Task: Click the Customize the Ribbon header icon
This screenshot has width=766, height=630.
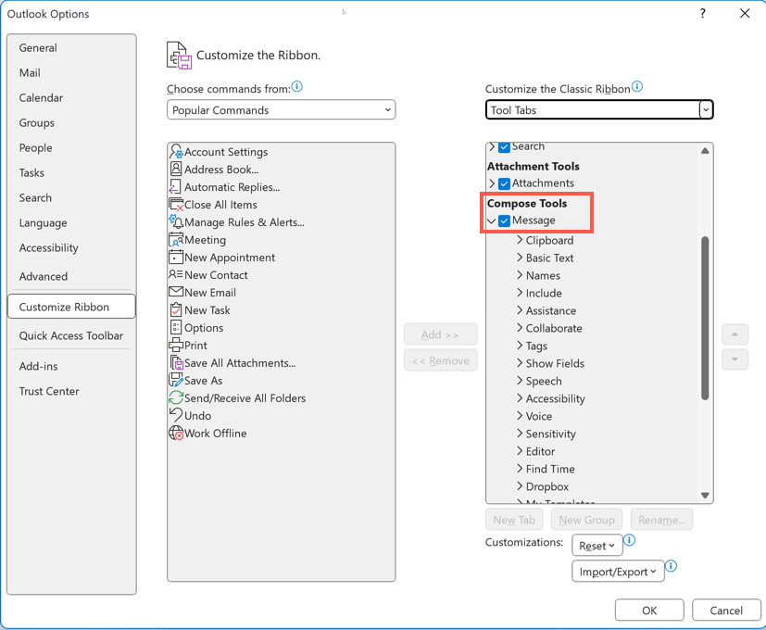Action: coord(179,56)
